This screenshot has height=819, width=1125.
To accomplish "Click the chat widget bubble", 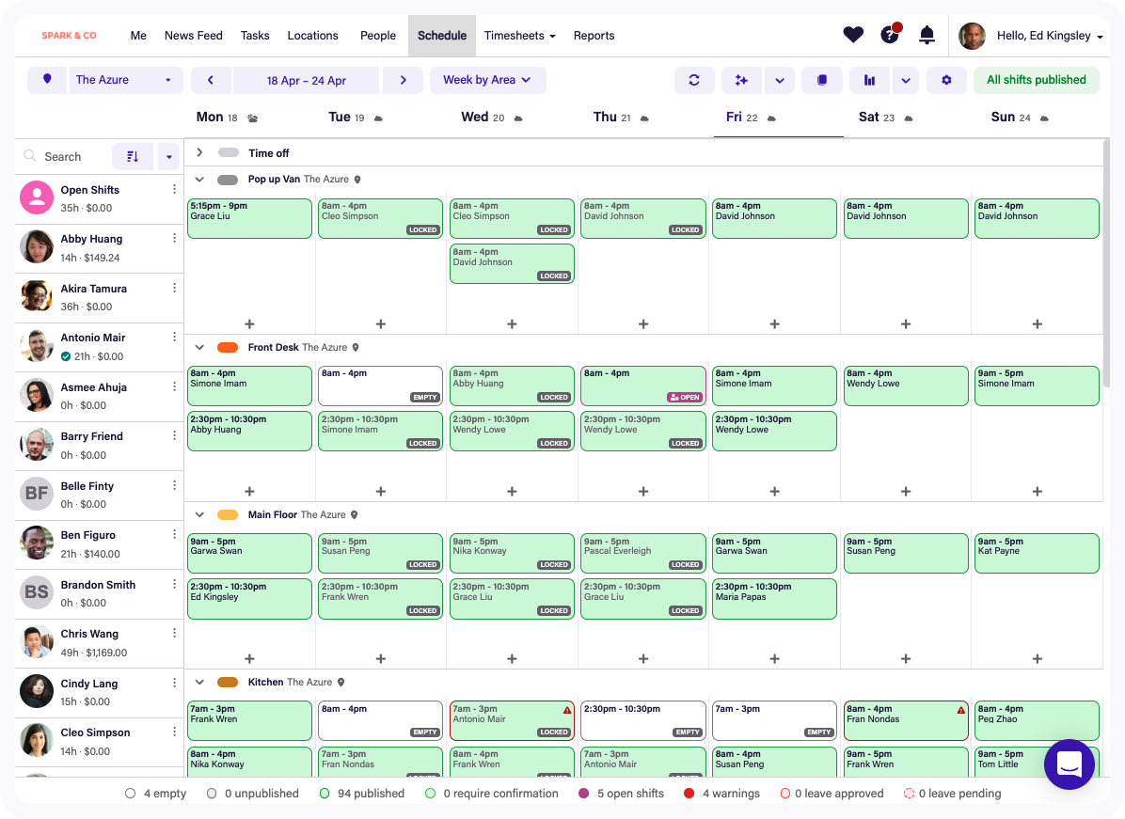I will coord(1070,764).
